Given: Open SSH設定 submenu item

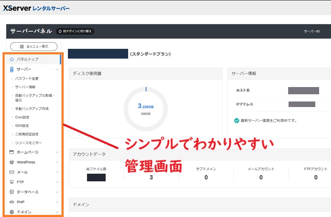Looking at the screenshot, I should tap(22, 126).
